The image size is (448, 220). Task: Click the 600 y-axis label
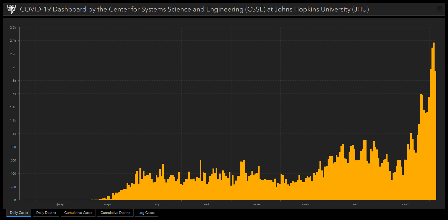(x=13, y=160)
